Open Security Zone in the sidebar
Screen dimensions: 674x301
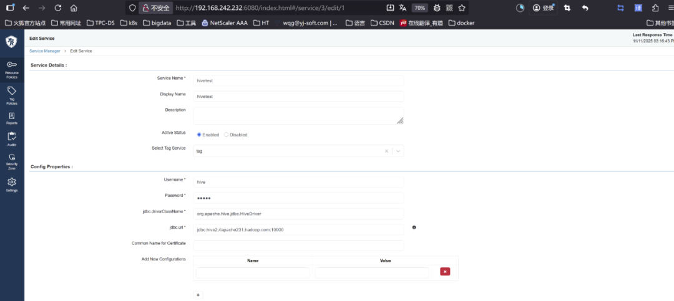coord(12,162)
